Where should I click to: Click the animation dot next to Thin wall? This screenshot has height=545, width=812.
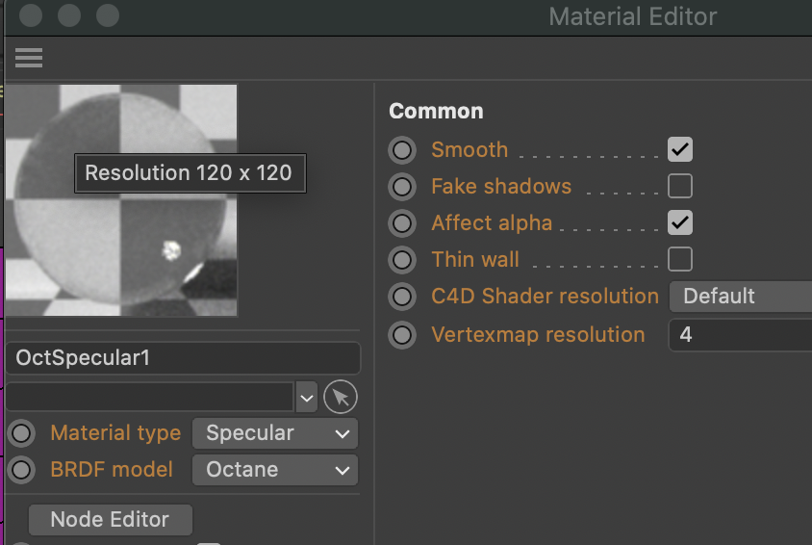pos(402,260)
